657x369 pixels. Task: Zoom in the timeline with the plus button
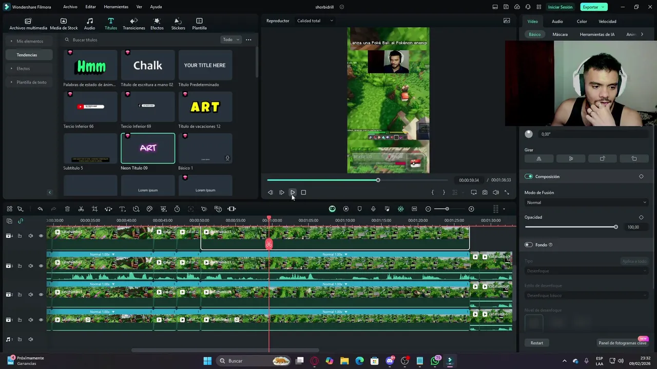click(471, 209)
